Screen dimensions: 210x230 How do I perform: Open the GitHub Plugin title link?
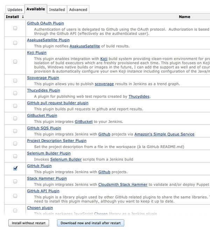tap(39, 166)
